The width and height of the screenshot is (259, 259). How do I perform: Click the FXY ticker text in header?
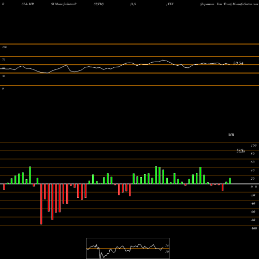(170, 4)
